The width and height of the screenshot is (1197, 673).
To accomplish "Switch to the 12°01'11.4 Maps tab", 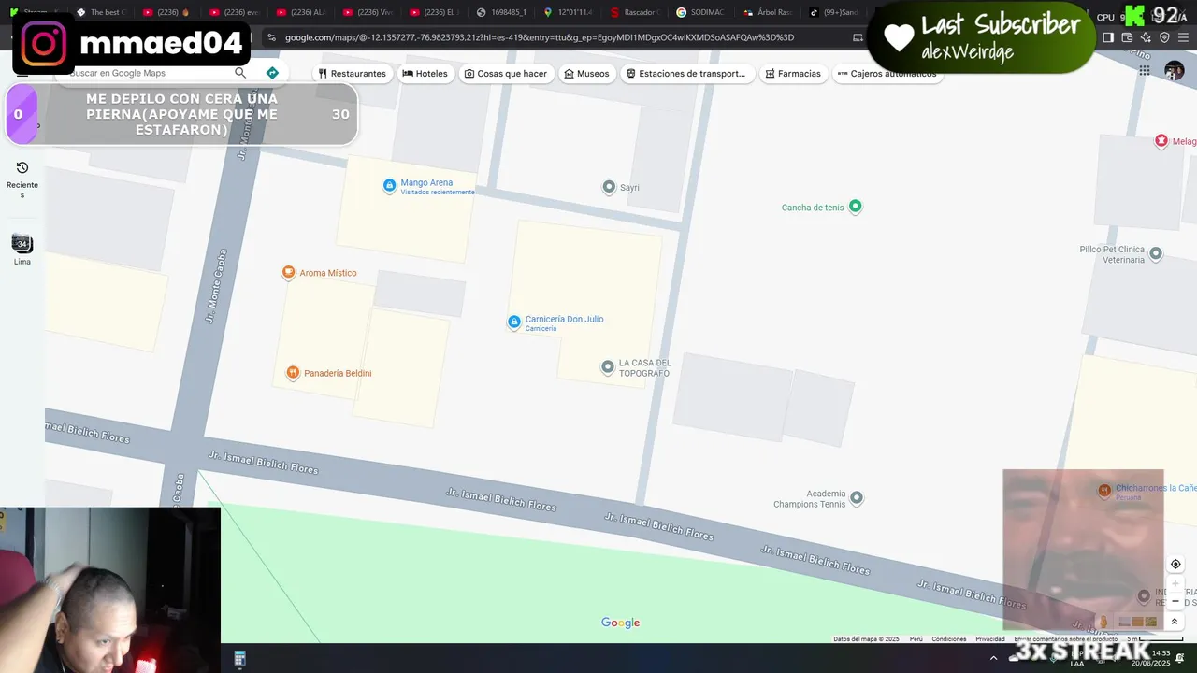I will click(x=567, y=12).
